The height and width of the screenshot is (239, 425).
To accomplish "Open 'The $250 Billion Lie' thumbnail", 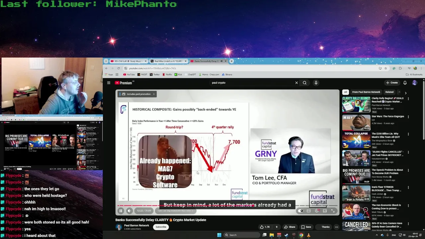I will coord(356,140).
